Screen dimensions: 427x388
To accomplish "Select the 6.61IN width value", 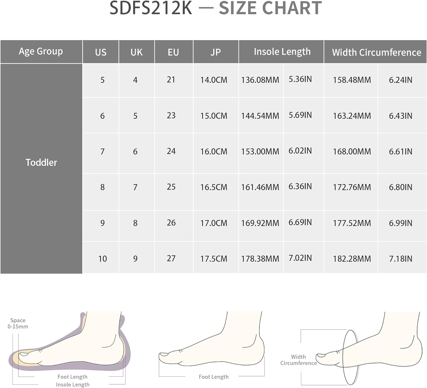I will point(401,152).
